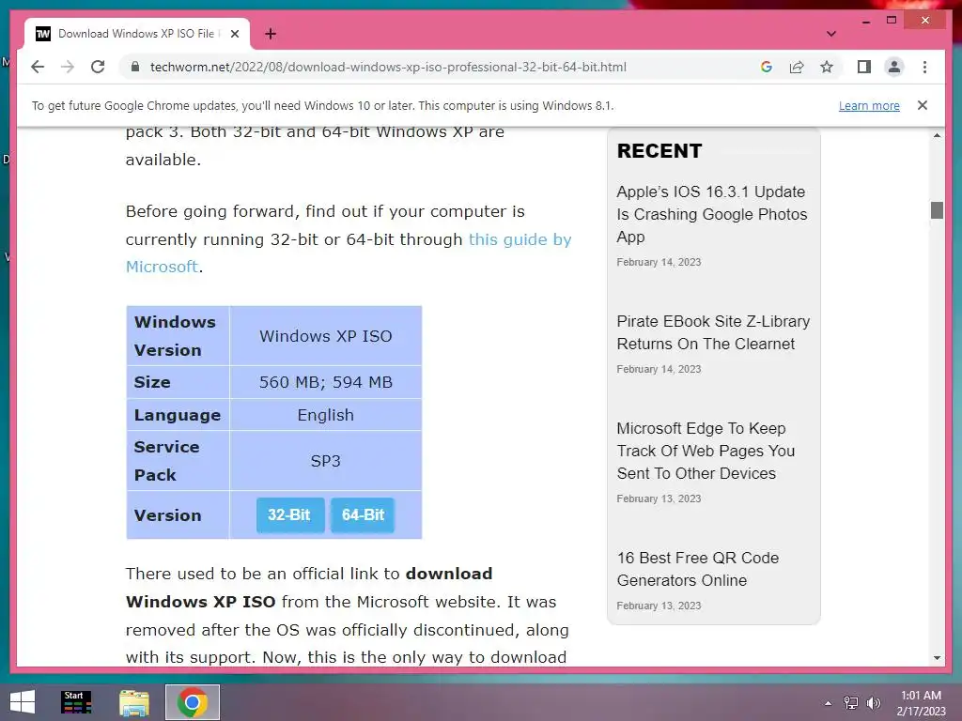
Task: Click the scrollbar up arrow
Action: click(937, 135)
